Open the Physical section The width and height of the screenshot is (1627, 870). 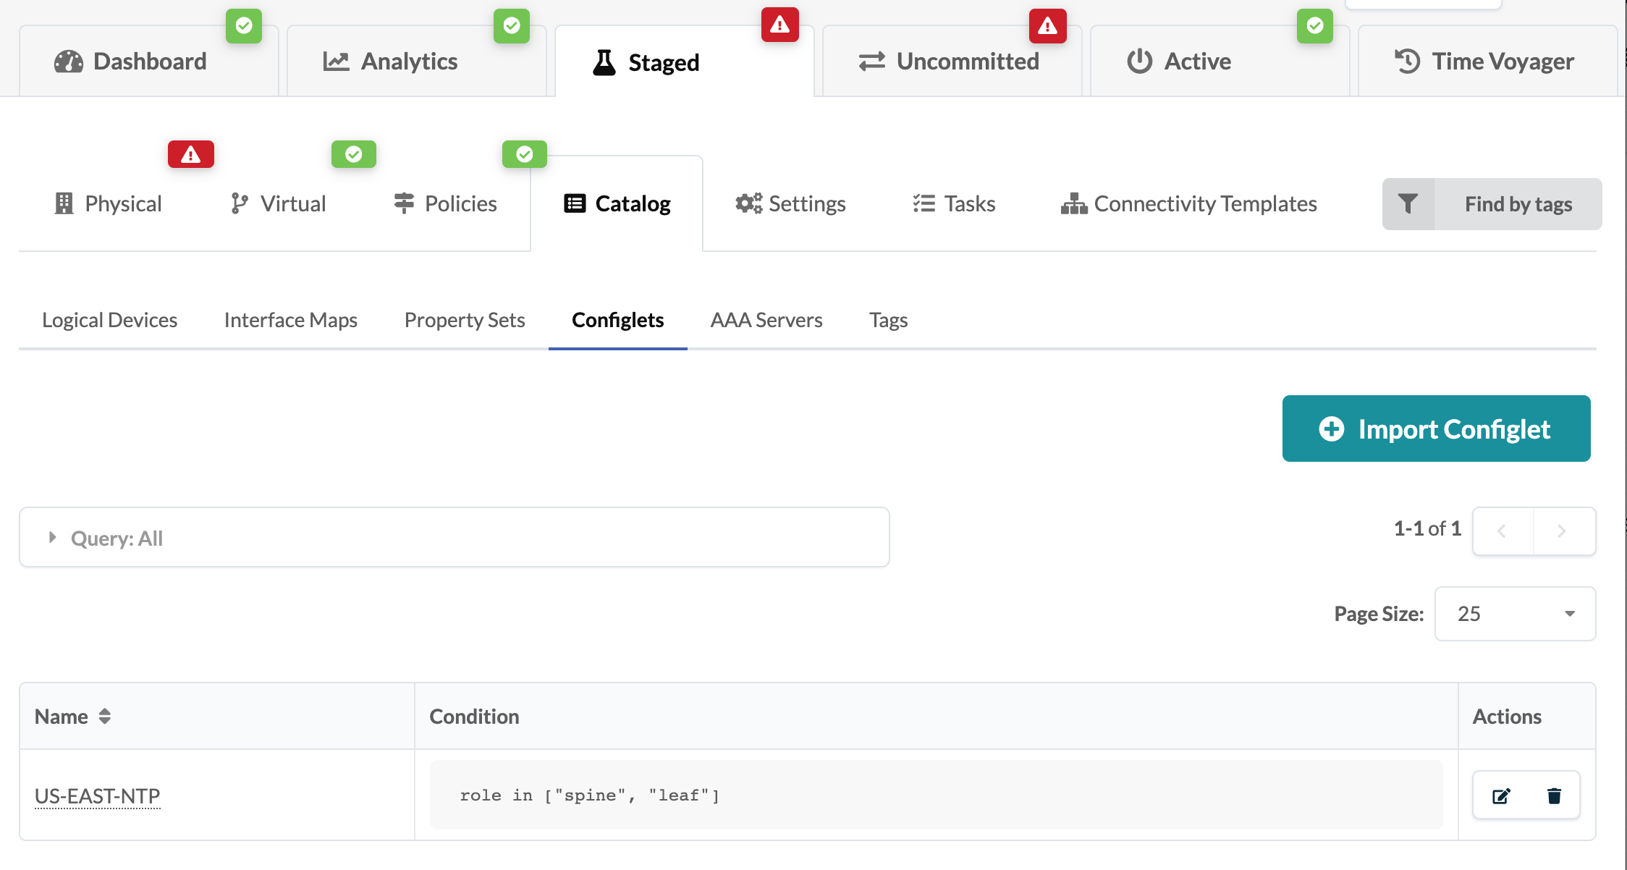tap(109, 204)
